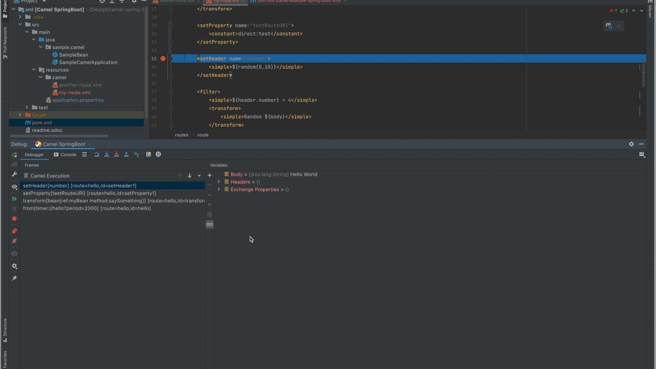Select the Resume Program icon
Screen dimensions: 656x369
coord(14,199)
